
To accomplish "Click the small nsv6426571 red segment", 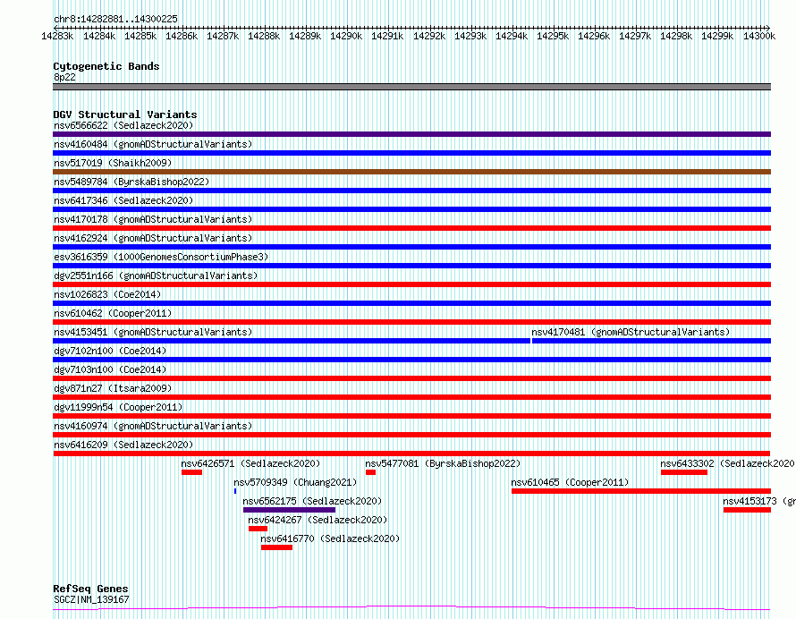I will (x=192, y=472).
